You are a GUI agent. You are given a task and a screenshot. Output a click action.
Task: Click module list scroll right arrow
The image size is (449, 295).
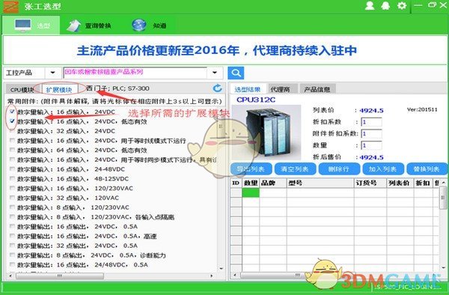pyautogui.click(x=212, y=276)
